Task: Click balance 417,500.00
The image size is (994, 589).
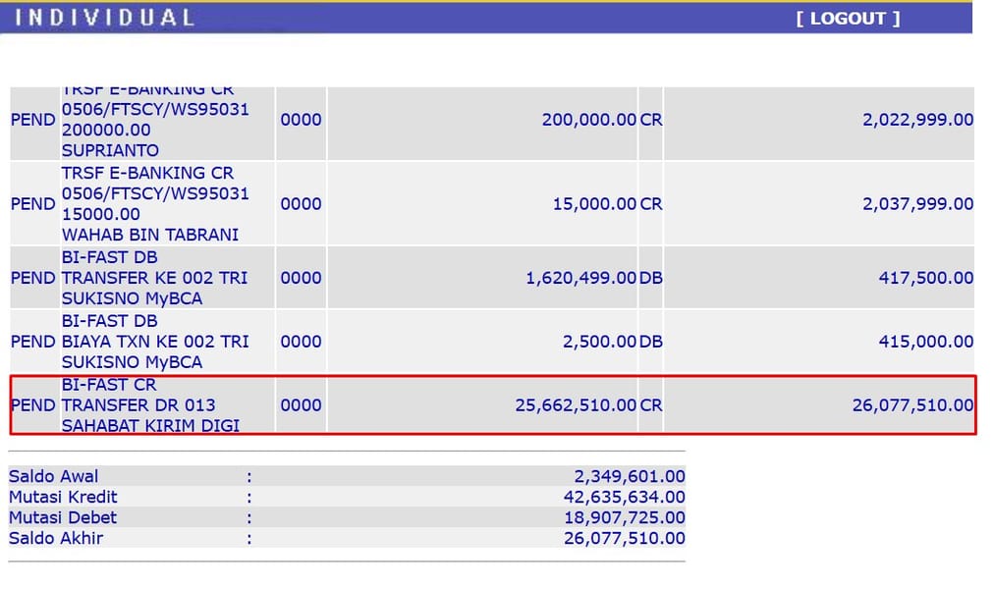Action: 925,278
